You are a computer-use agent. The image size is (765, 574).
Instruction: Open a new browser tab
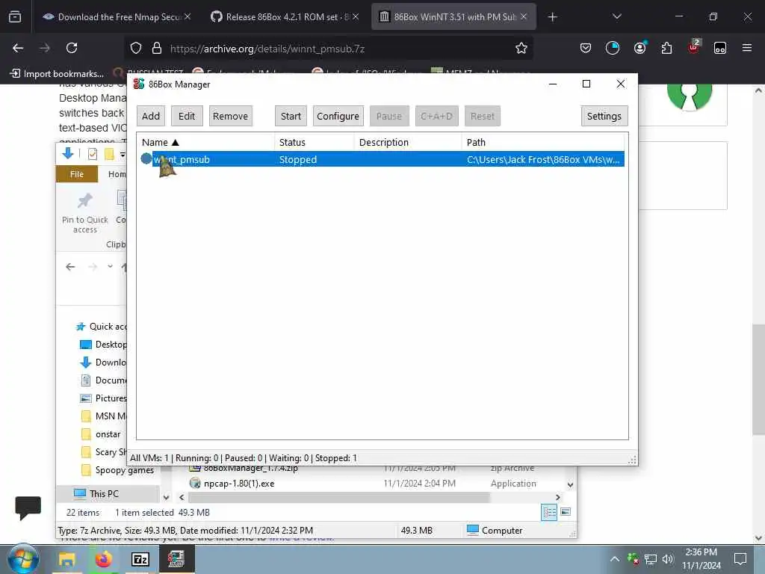[552, 17]
